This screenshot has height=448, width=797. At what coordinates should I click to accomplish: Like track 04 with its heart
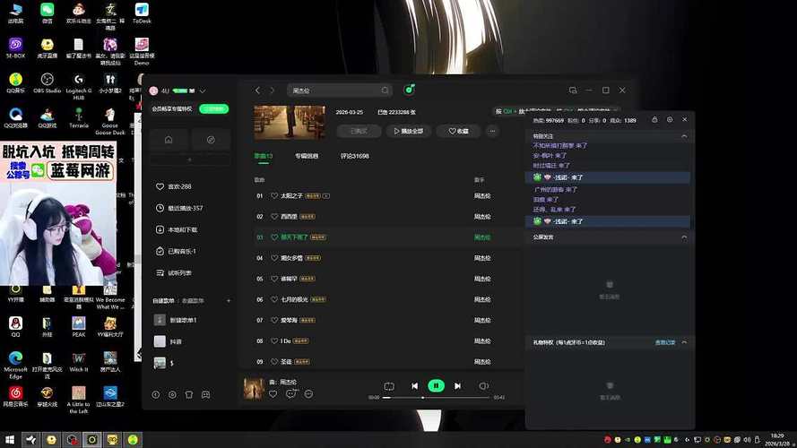(274, 258)
